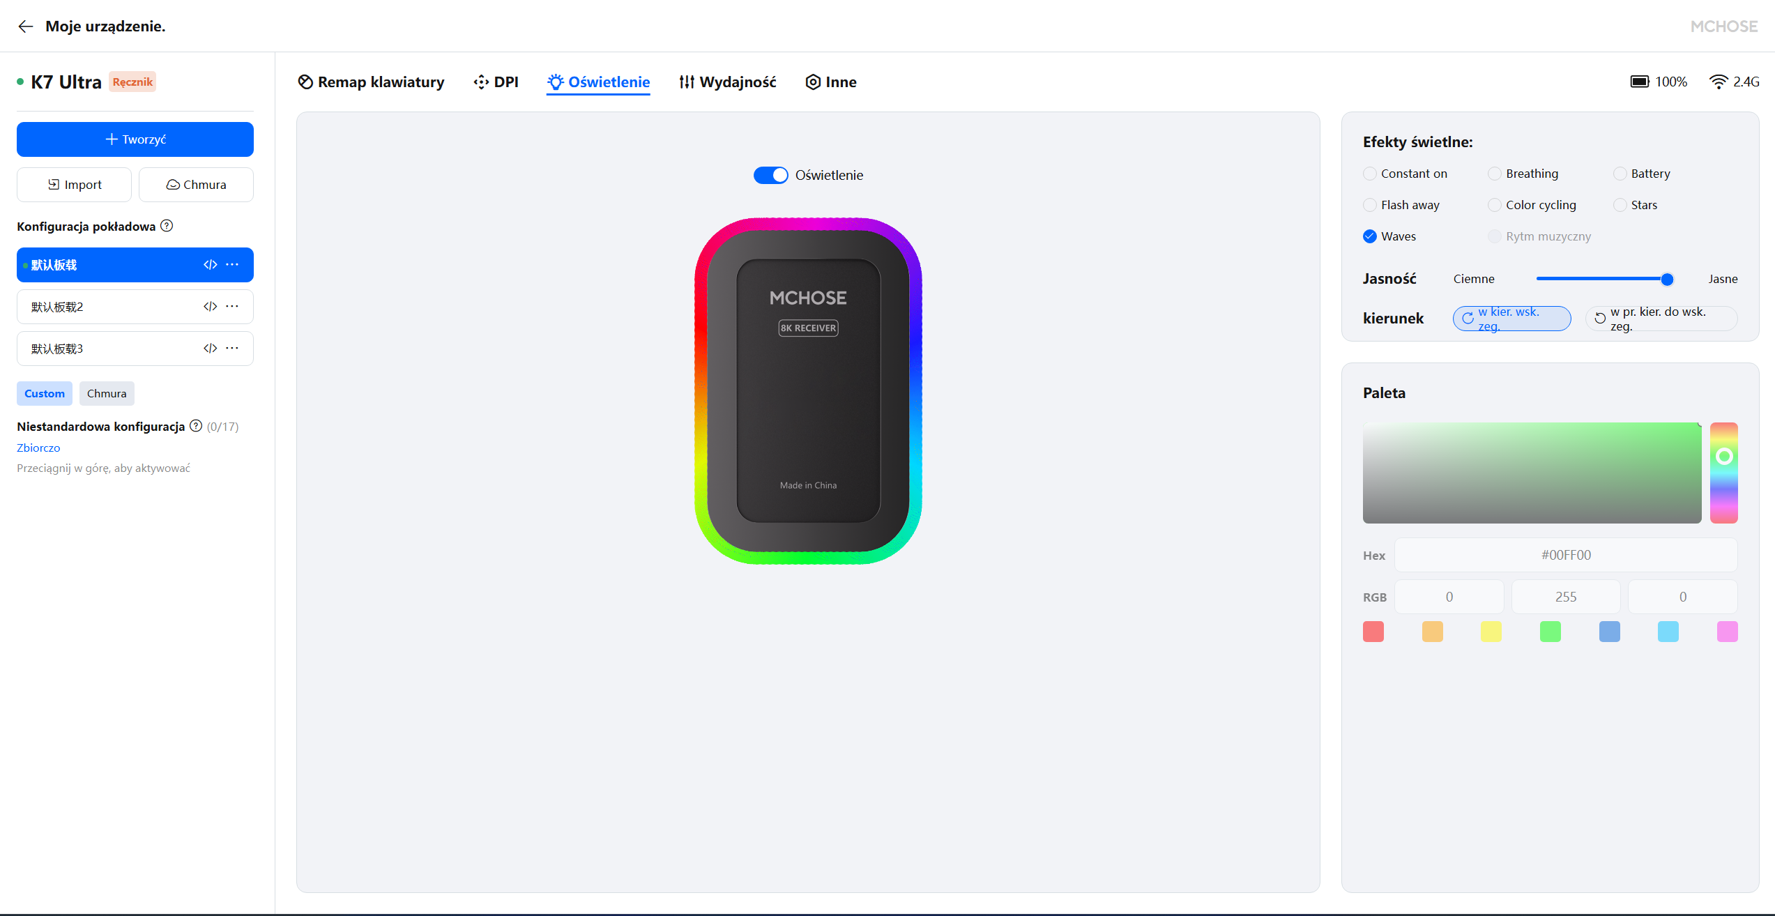Viewport: 1775px width, 916px height.
Task: Select the Color cycling effect
Action: pos(1495,205)
